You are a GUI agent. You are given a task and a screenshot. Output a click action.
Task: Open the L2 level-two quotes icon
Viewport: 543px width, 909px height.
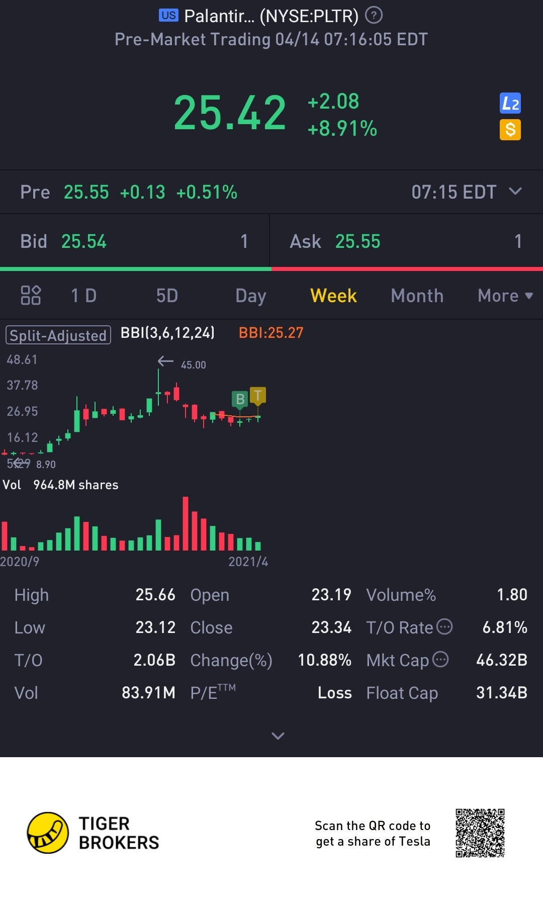pyautogui.click(x=510, y=104)
